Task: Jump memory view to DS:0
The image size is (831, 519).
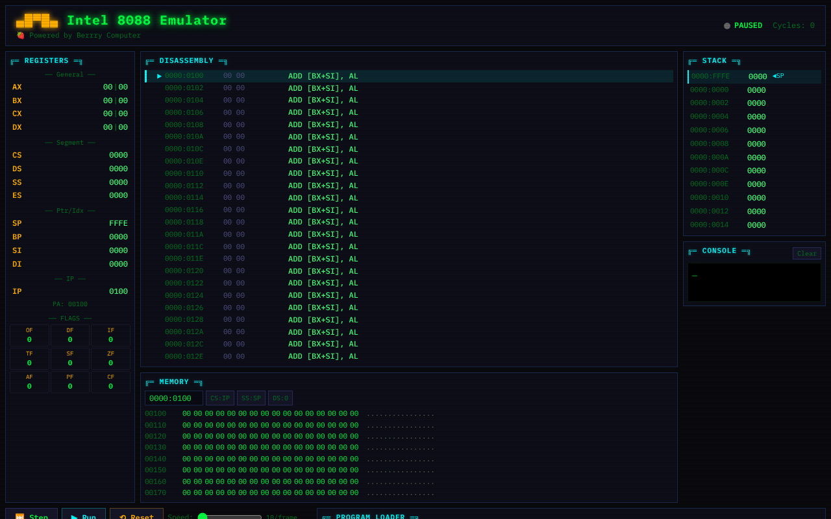Action: coord(280,398)
